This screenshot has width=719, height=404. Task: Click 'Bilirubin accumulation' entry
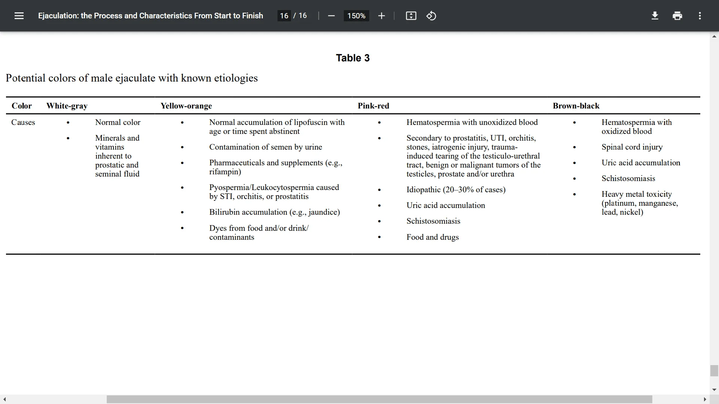[x=274, y=212]
